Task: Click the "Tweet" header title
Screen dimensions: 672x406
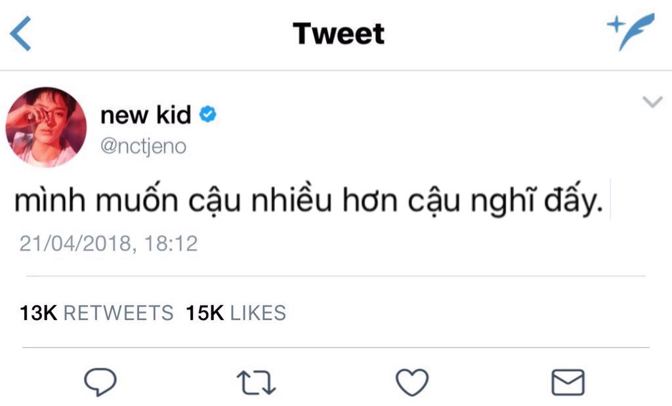Action: pos(339,34)
